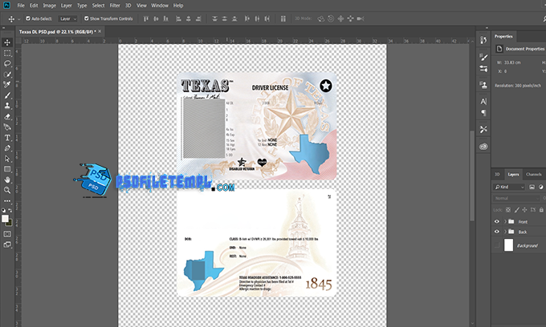The width and height of the screenshot is (546, 327).
Task: Open the Auto-Select Layer dropdown
Action: (67, 18)
